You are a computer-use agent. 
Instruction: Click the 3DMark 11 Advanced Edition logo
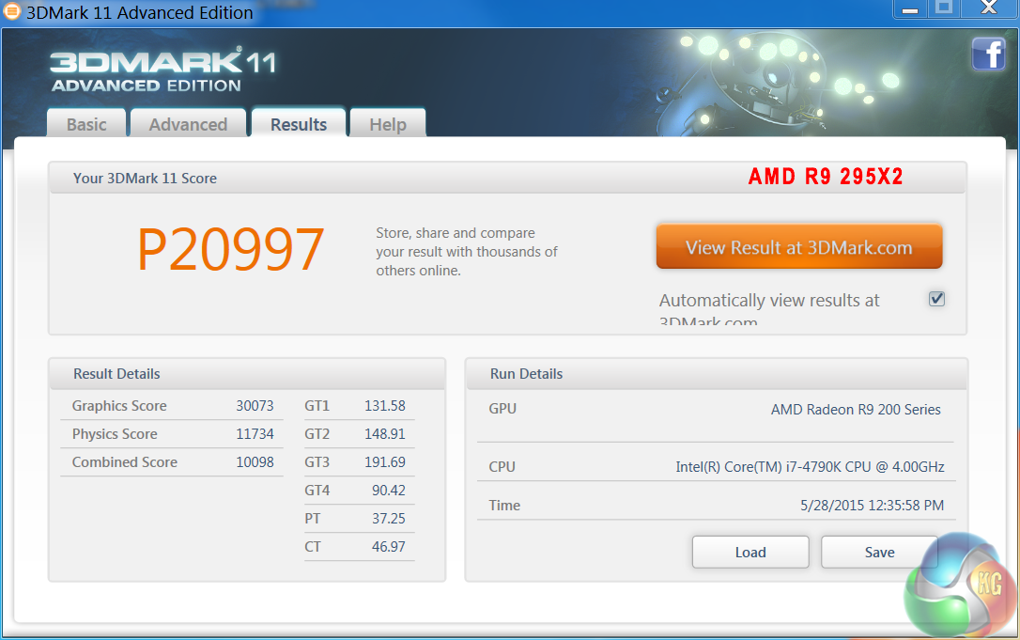point(162,70)
